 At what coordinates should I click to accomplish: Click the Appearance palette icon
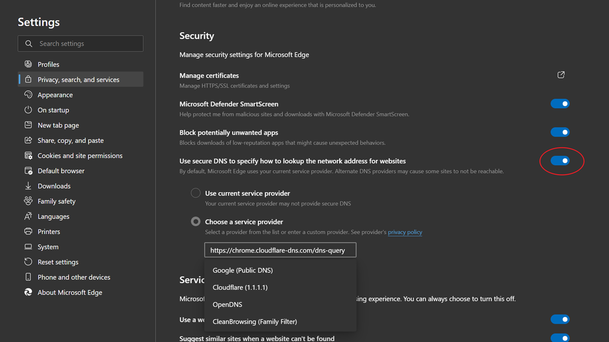pyautogui.click(x=28, y=95)
